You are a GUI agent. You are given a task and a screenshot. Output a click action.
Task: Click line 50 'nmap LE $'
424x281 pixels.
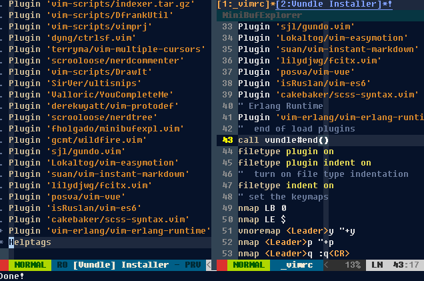coord(262,220)
